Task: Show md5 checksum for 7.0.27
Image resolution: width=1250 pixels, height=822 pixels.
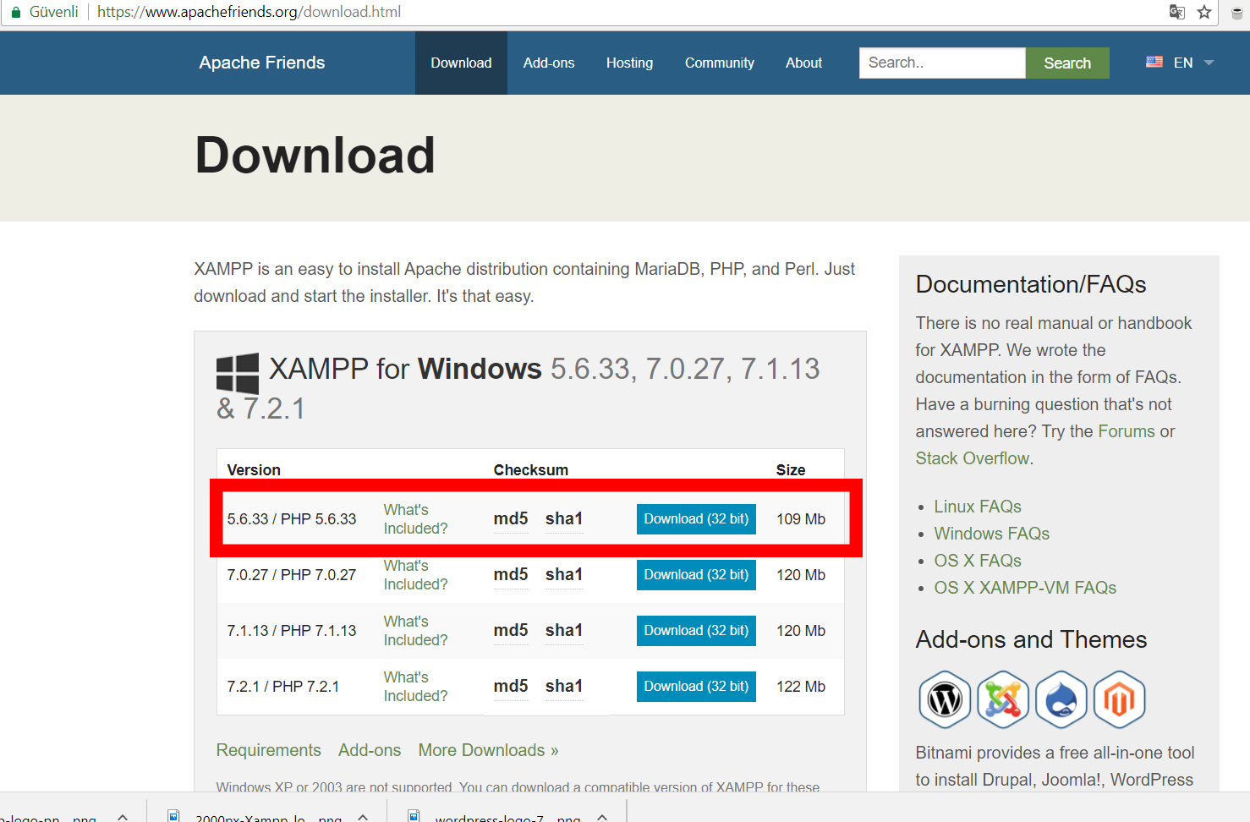Action: pos(511,575)
